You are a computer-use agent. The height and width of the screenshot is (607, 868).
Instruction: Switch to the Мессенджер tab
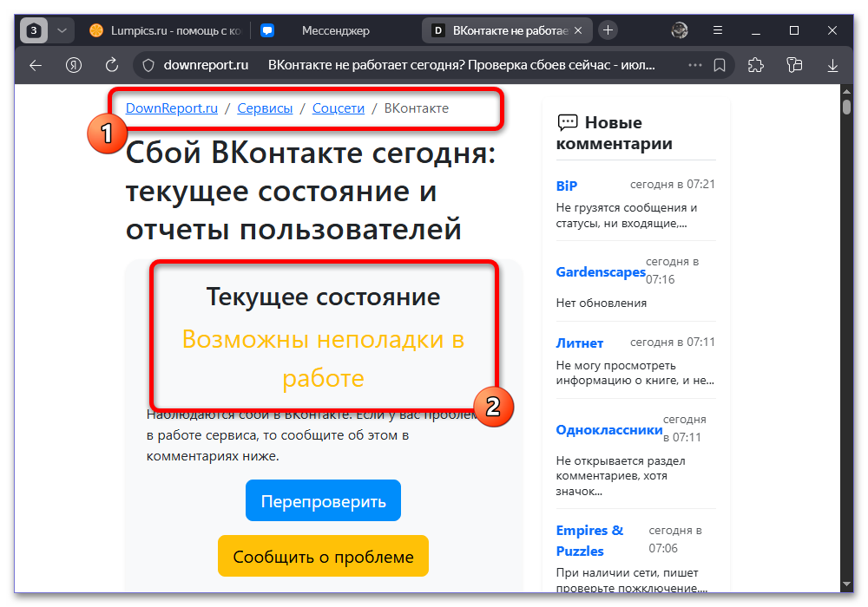[x=335, y=30]
